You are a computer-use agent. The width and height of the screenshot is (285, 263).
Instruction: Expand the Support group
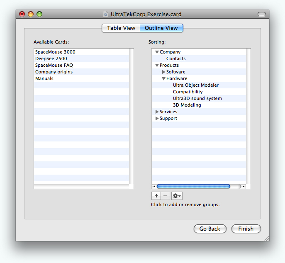click(x=157, y=119)
